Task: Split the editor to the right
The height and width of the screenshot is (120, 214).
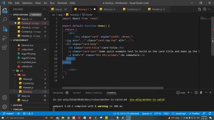Action: 205,9
